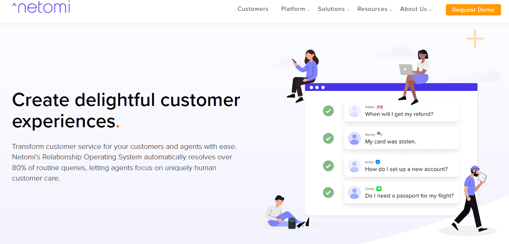Click the green checkmark beside Anna's message
This screenshot has width=509, height=244.
tap(328, 166)
